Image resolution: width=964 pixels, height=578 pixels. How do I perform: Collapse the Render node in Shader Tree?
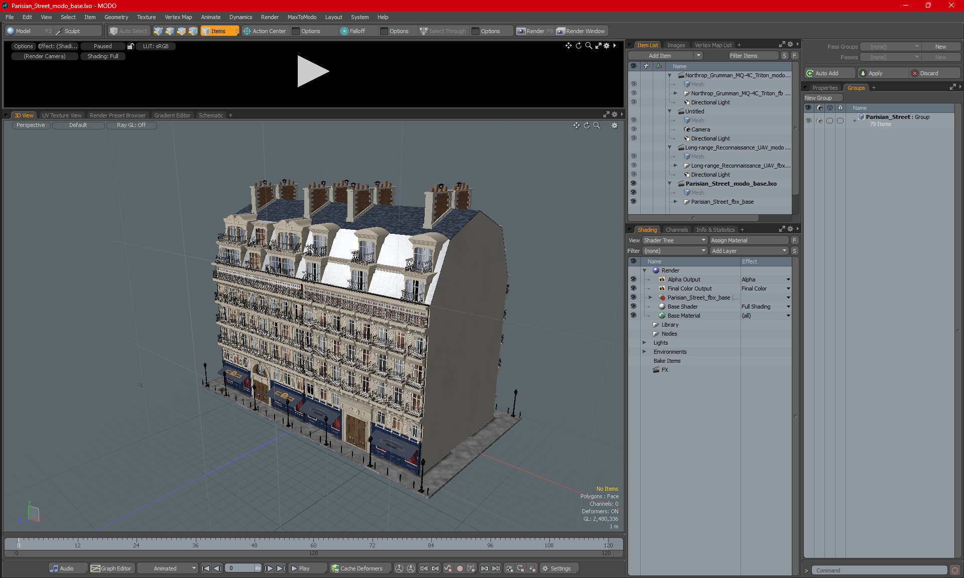click(645, 270)
